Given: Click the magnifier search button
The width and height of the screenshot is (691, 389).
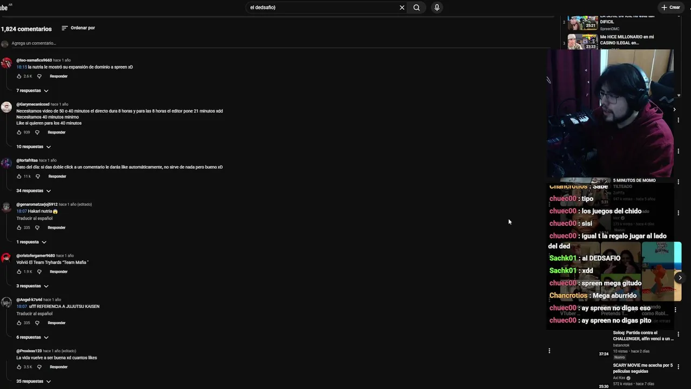Looking at the screenshot, I should 417,8.
